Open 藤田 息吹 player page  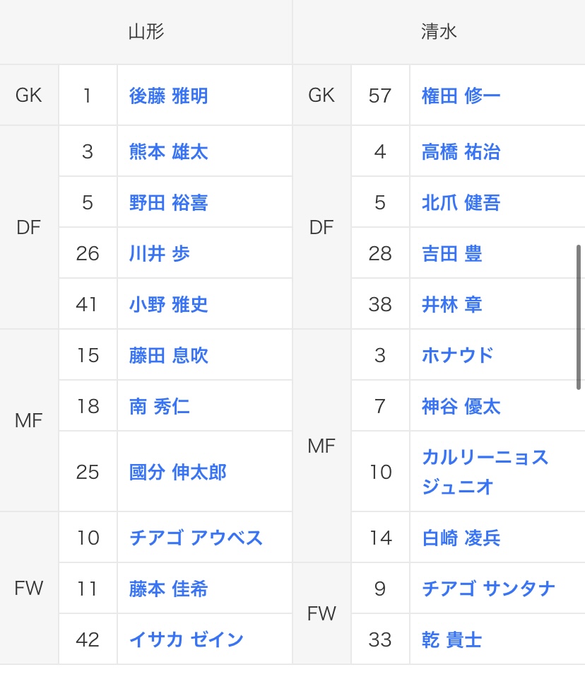tap(168, 356)
